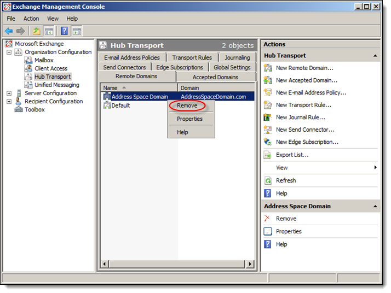Toggle the Show/Hide Action Pane toolbar icon
This screenshot has height=293, width=391.
click(x=77, y=31)
